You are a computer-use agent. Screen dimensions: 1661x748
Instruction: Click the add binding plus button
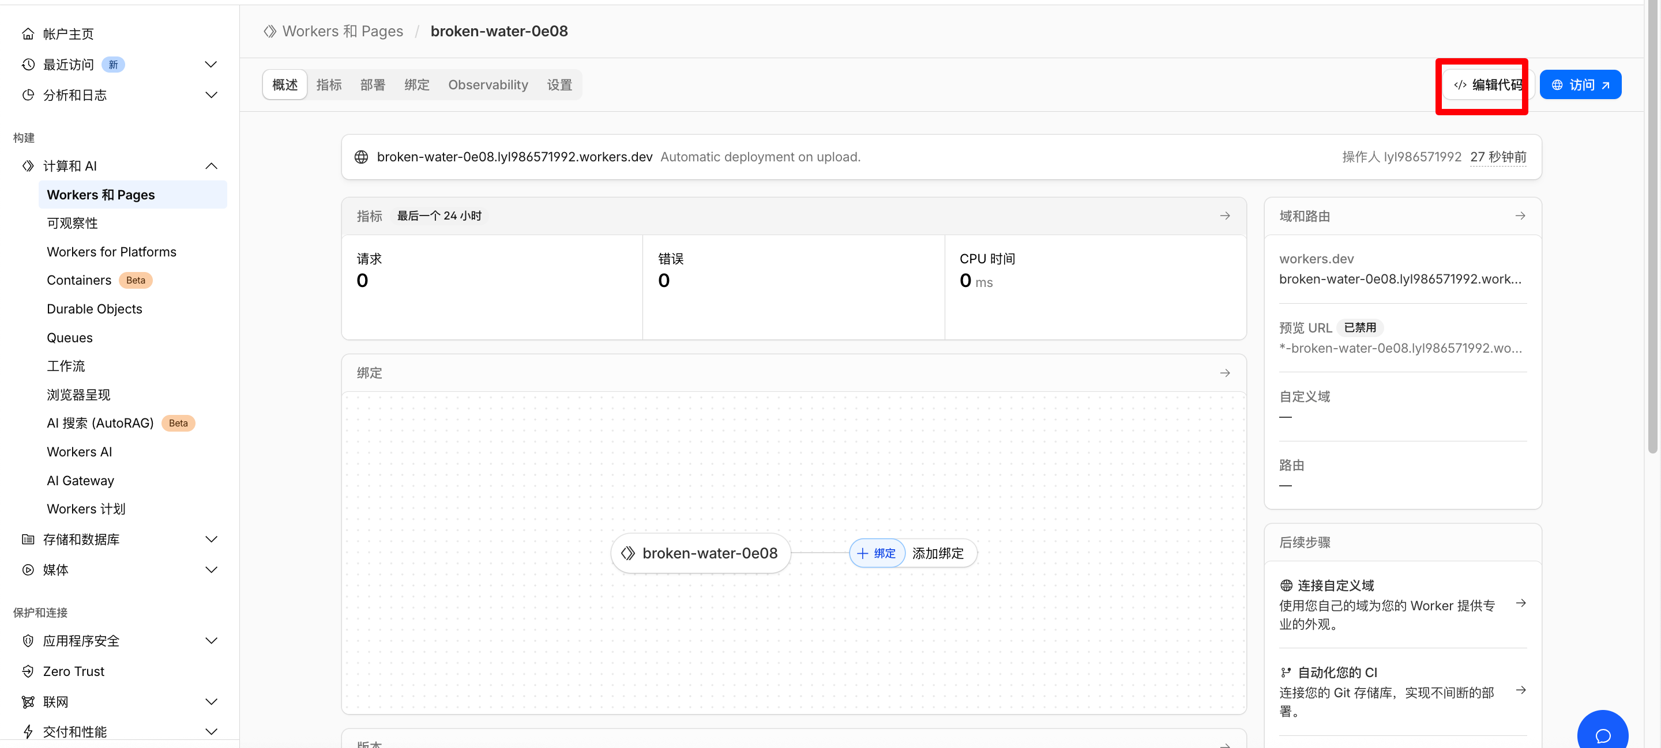coord(876,553)
